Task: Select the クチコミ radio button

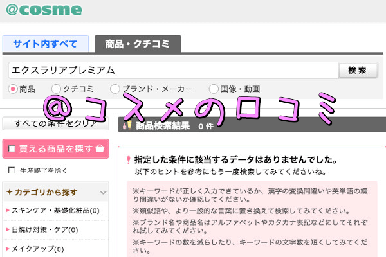Action: [56, 89]
